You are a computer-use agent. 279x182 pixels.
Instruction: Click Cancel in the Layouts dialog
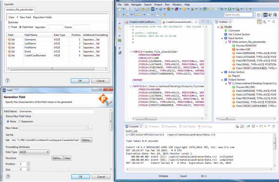pos(100,81)
